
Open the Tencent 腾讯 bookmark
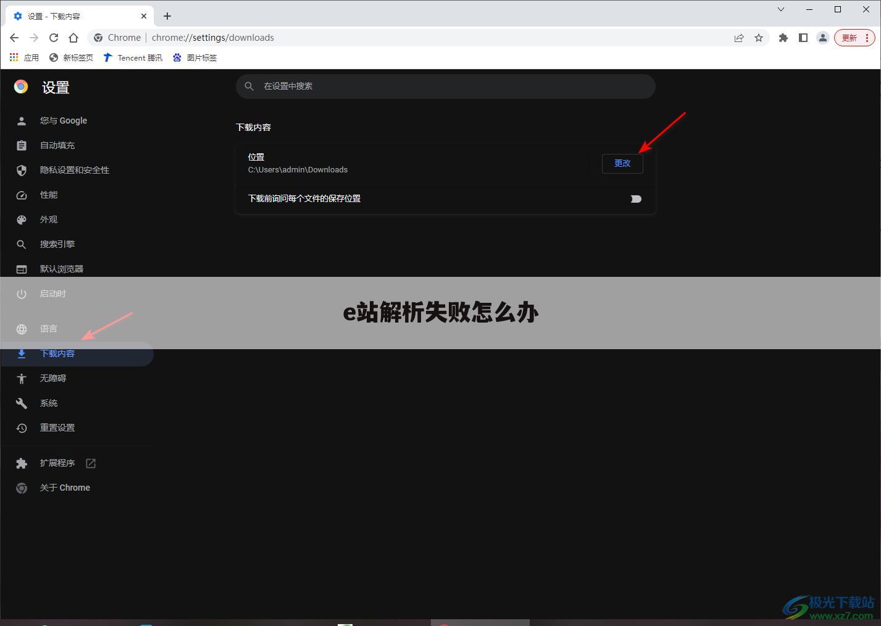click(133, 57)
